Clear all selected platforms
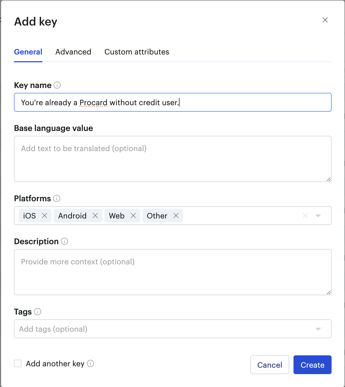The height and width of the screenshot is (387, 345). 305,216
